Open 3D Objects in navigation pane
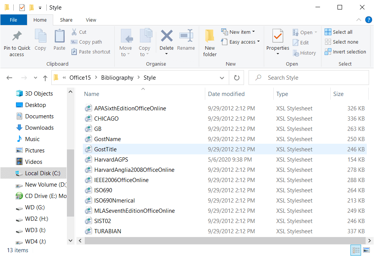The width and height of the screenshot is (374, 256). tap(34, 94)
